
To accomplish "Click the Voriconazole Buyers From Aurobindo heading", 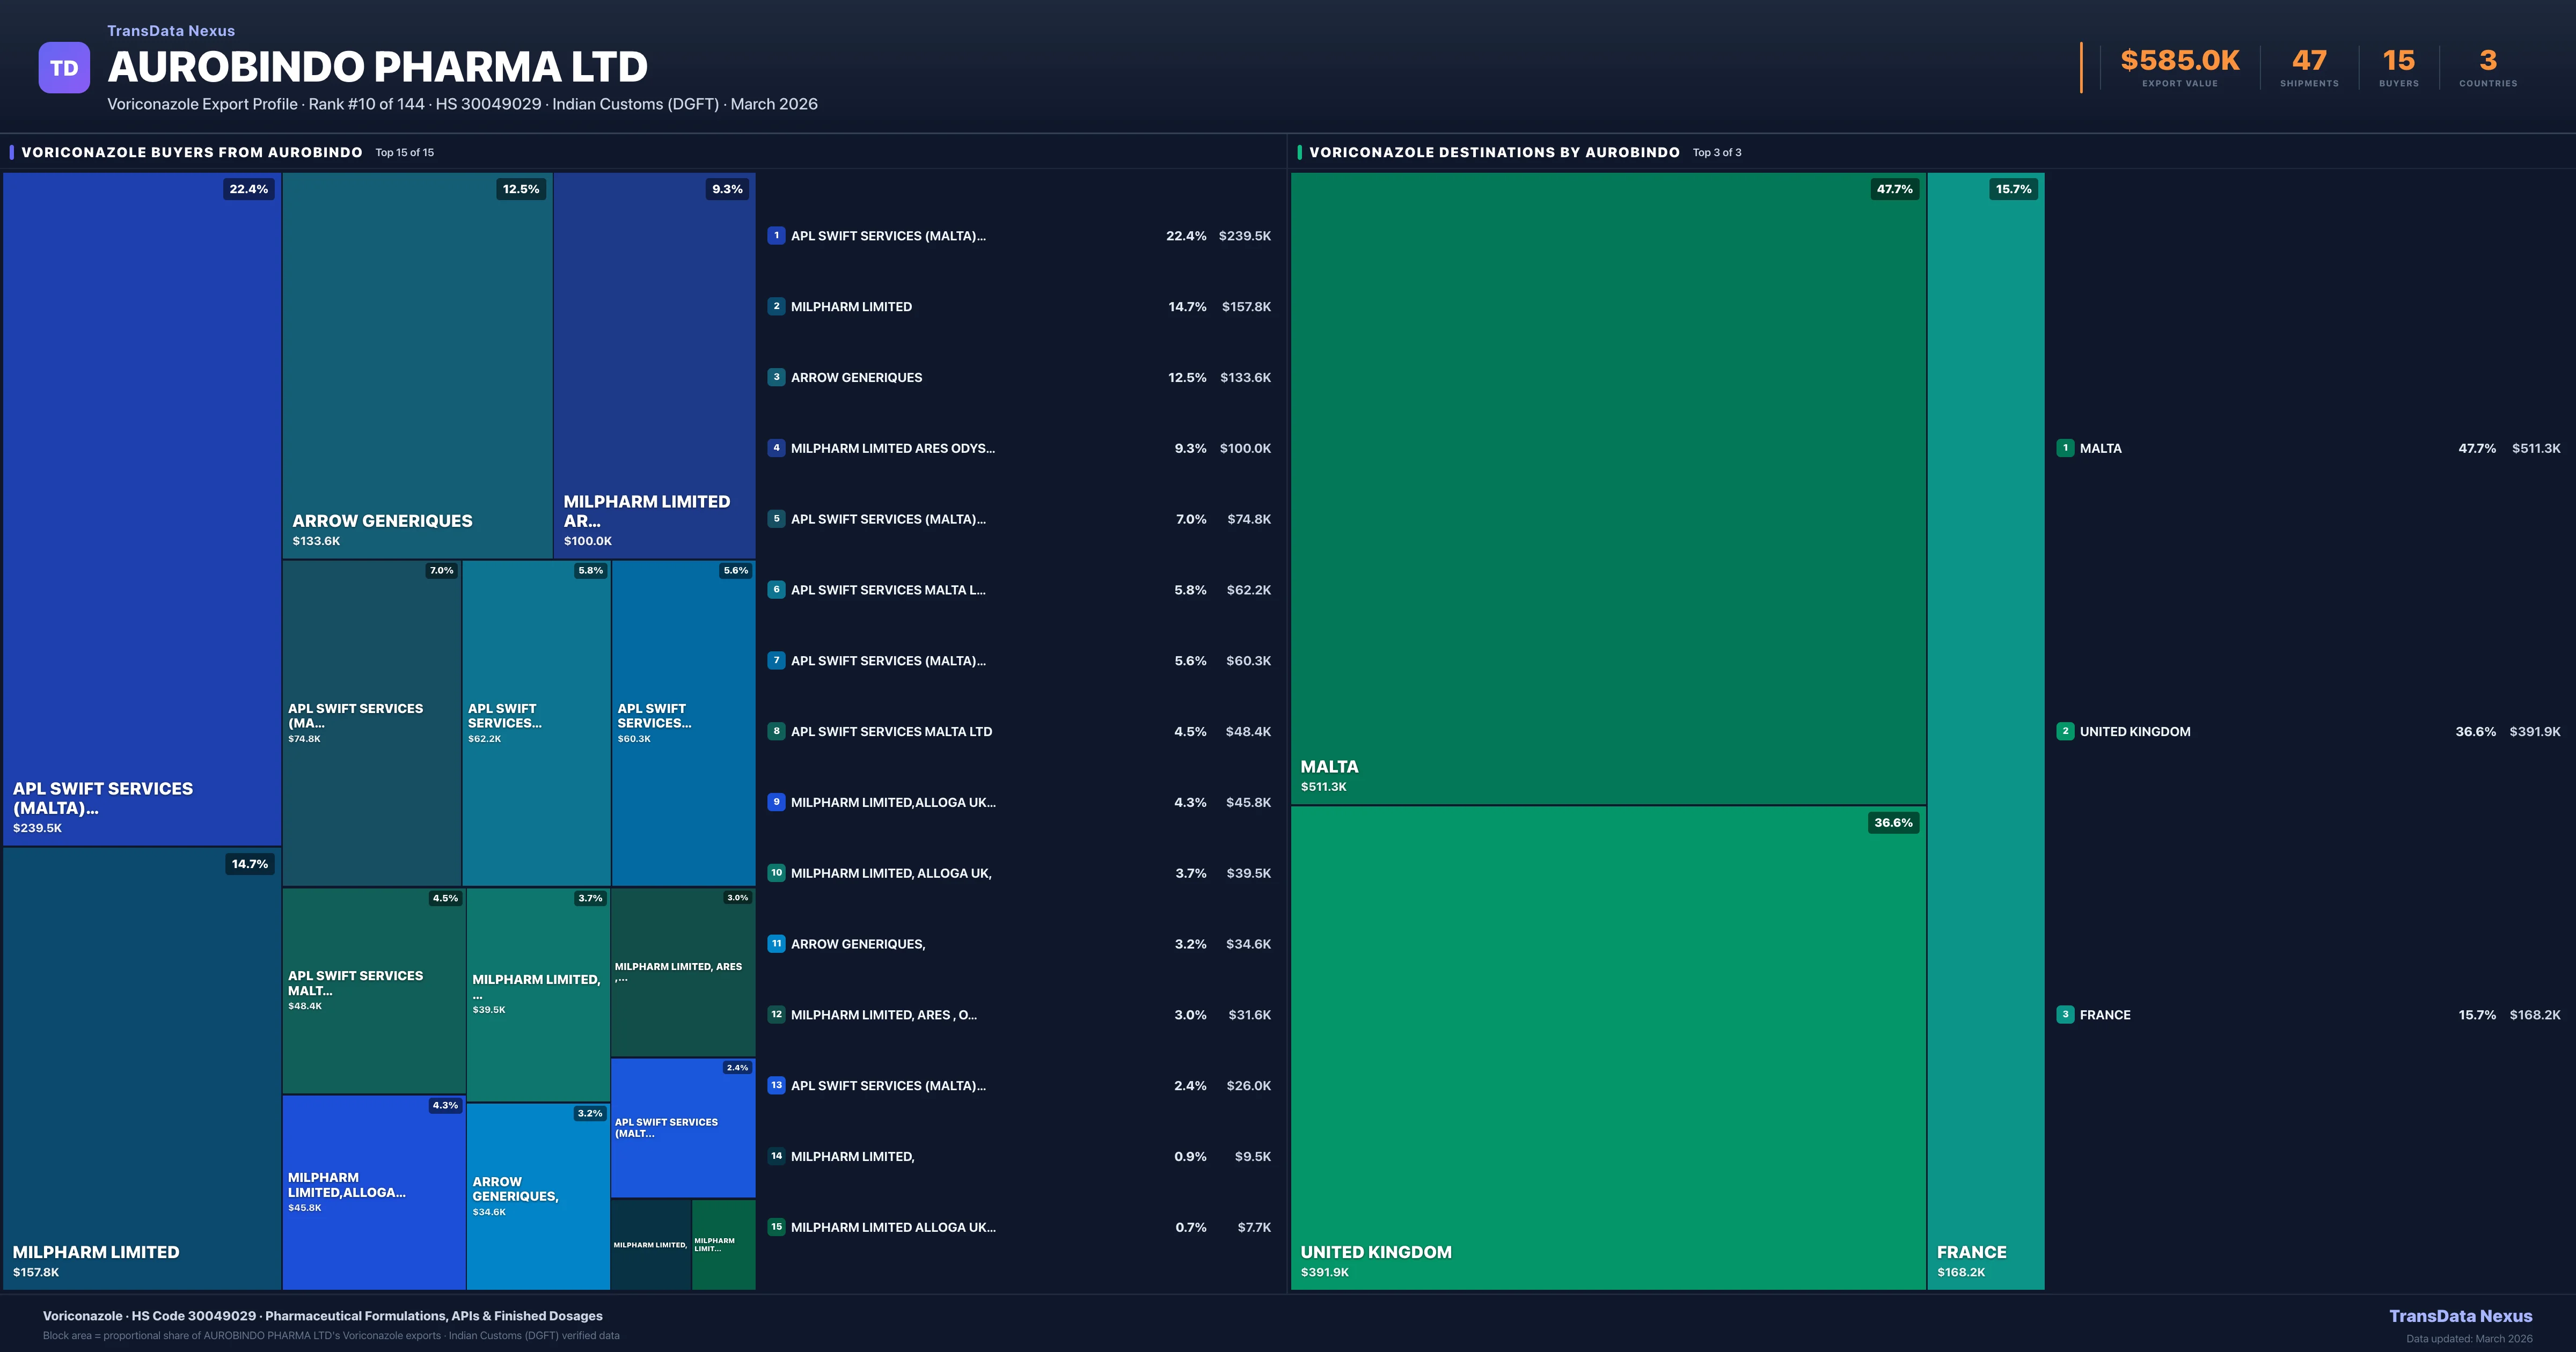I will [192, 152].
